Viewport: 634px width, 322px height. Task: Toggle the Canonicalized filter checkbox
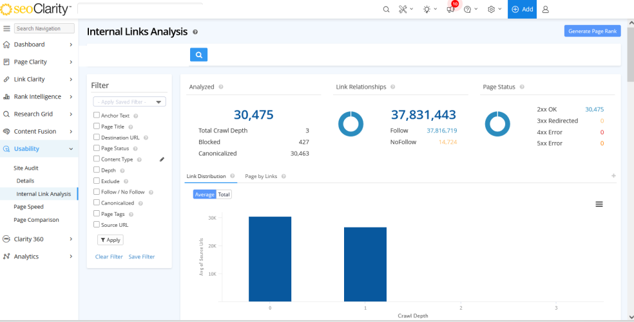[97, 202]
